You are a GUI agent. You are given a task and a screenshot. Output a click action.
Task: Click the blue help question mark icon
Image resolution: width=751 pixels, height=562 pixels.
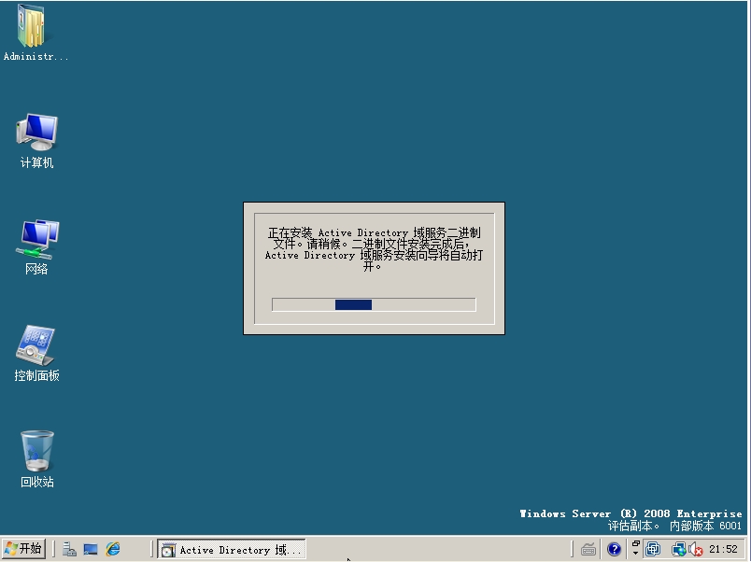[x=614, y=550]
